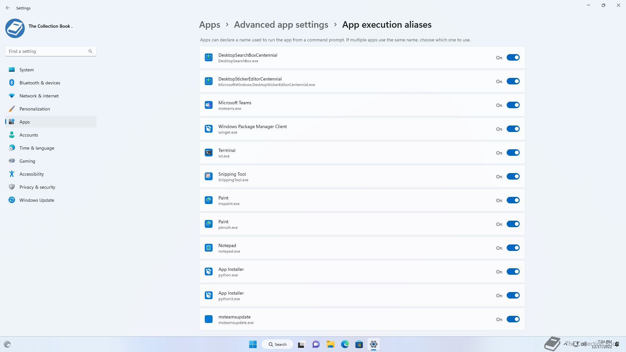Turn off the DesktopStickerEditorCentennial alias
The image size is (626, 352).
click(x=513, y=81)
